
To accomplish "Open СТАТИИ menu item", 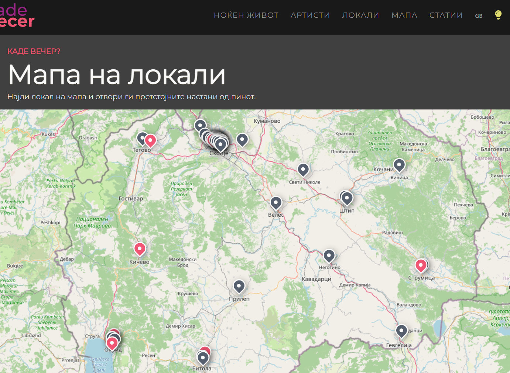I will pos(446,15).
